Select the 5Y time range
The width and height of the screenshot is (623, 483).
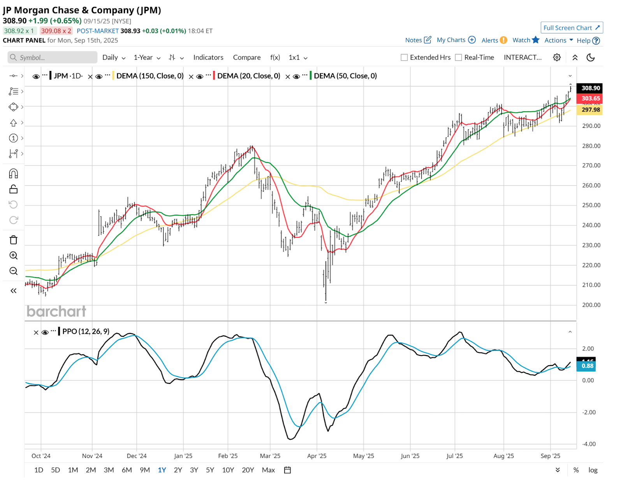[210, 470]
